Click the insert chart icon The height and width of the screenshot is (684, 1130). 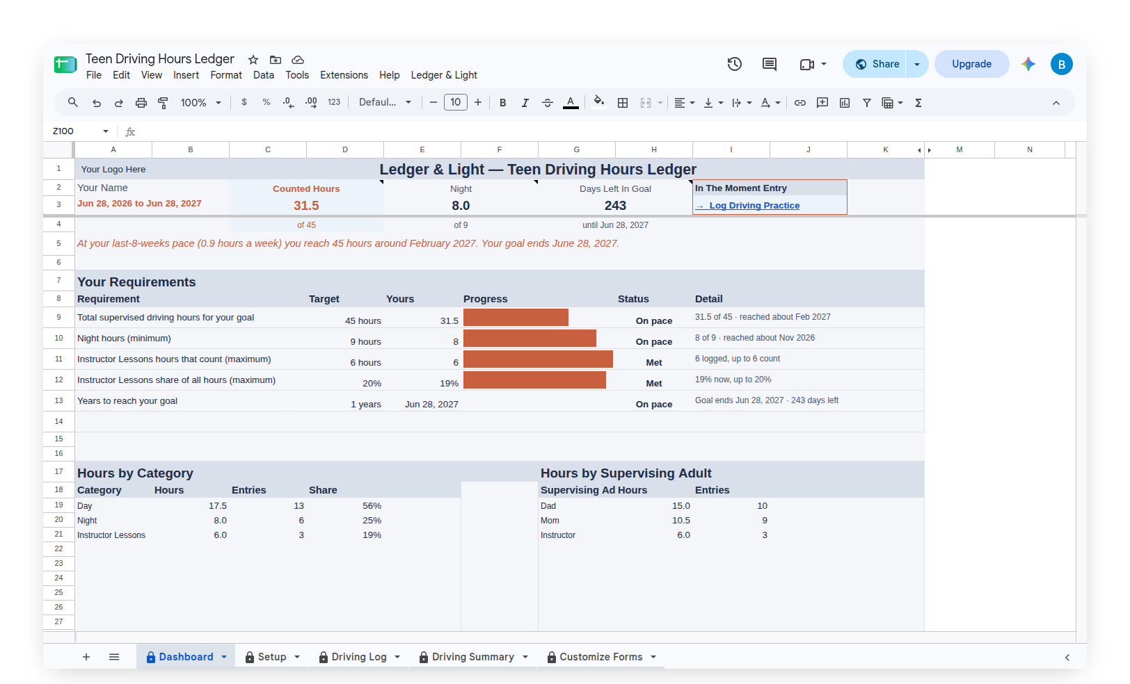pos(845,103)
